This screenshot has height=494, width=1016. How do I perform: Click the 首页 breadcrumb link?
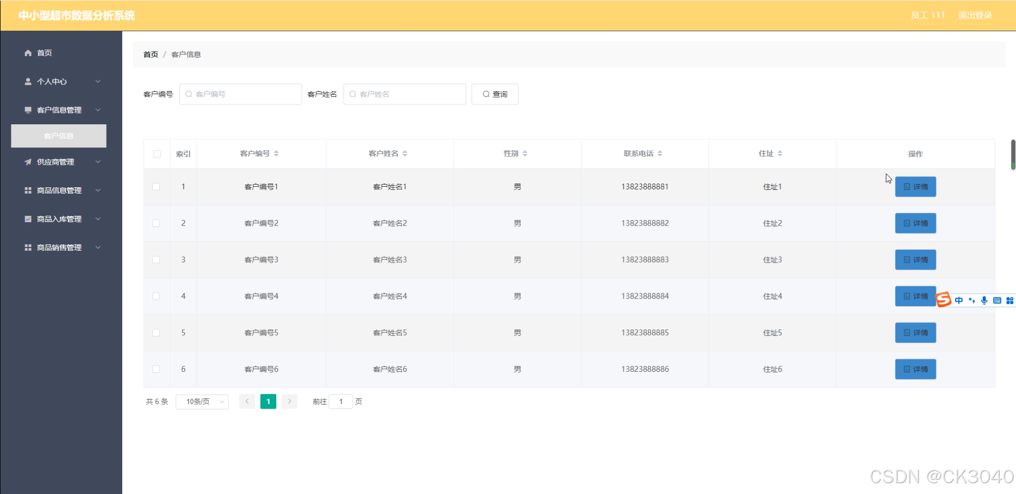pos(151,54)
